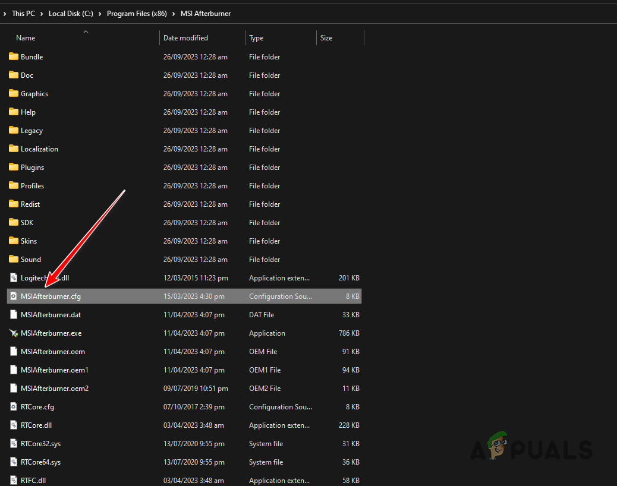This screenshot has width=617, height=486.
Task: Select the MSIAfterburner.oem file name
Action: 53,352
